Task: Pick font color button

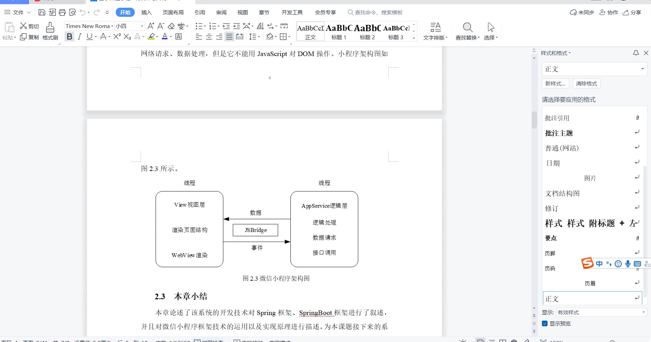Action: 165,36
